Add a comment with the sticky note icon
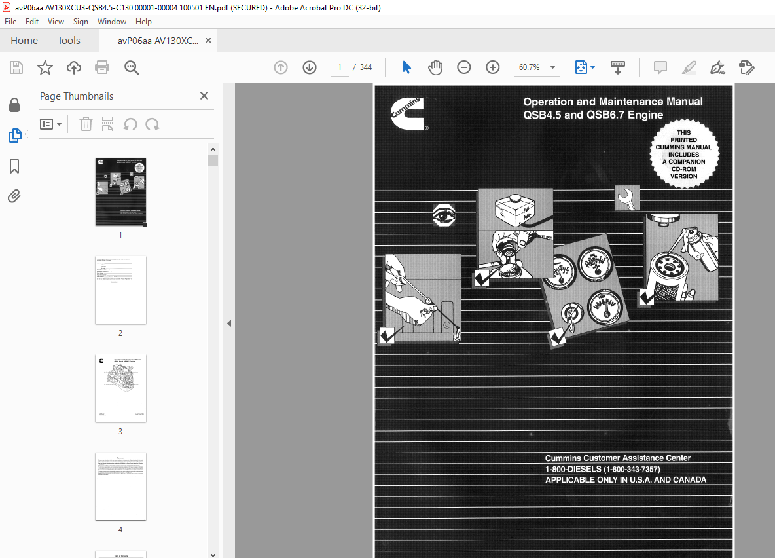The height and width of the screenshot is (558, 775). (x=660, y=67)
